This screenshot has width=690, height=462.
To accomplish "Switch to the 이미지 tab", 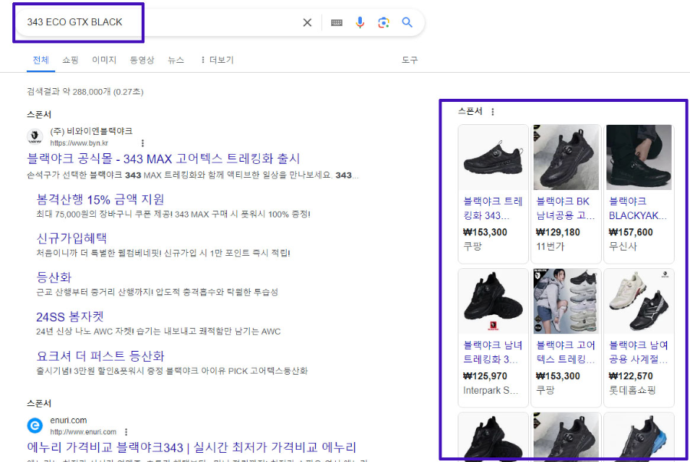I will (x=104, y=60).
